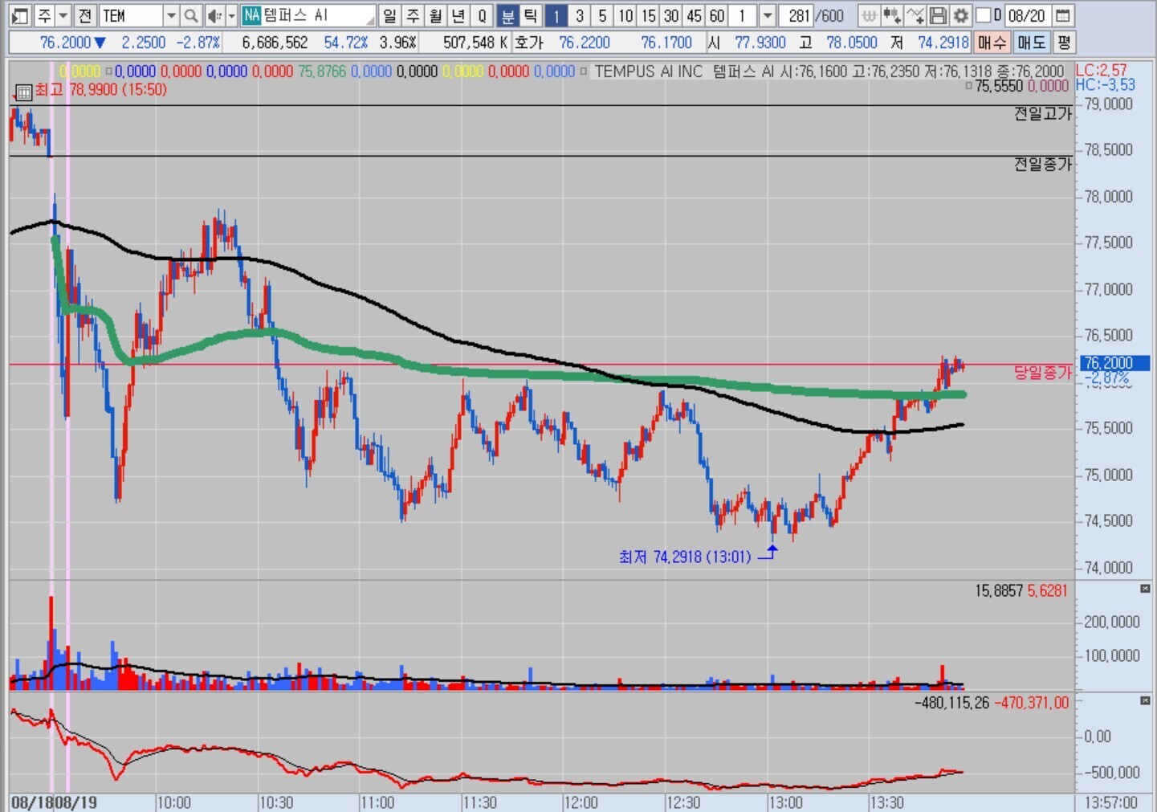Expand the minute interval dropdown arrow
Image resolution: width=1157 pixels, height=812 pixels.
coord(767,15)
